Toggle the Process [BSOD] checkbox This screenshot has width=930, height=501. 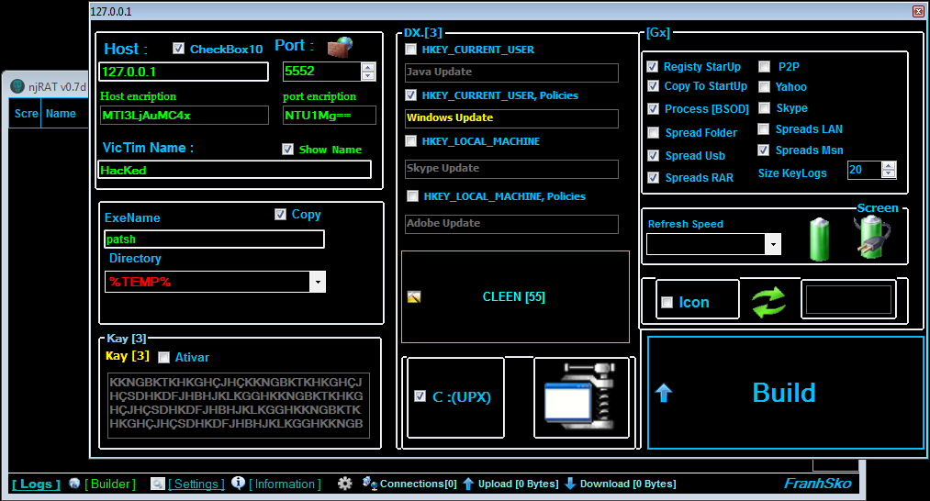653,108
